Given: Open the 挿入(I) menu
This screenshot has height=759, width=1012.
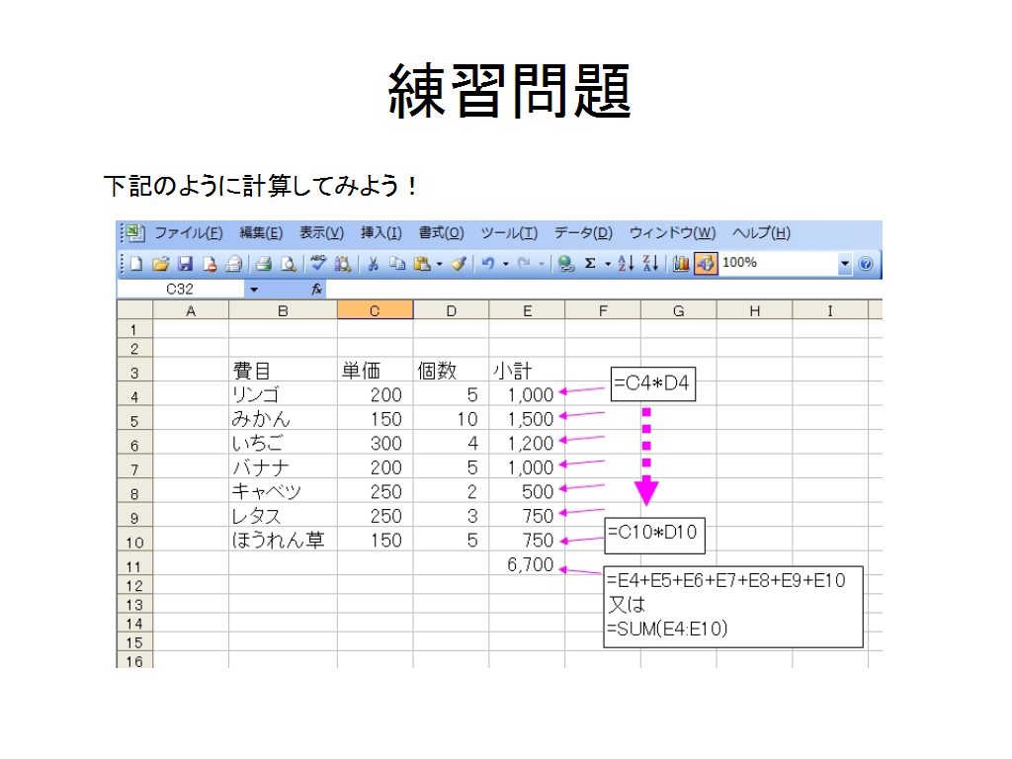Looking at the screenshot, I should 380,233.
